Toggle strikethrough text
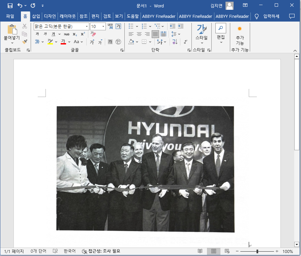301x256 pixels. tap(67, 34)
